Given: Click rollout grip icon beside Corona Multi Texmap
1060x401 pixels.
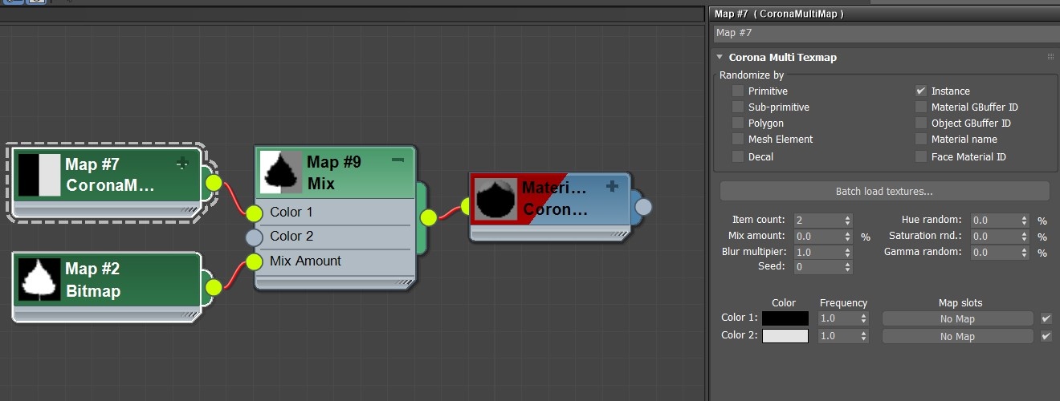Looking at the screenshot, I should click(x=1050, y=57).
